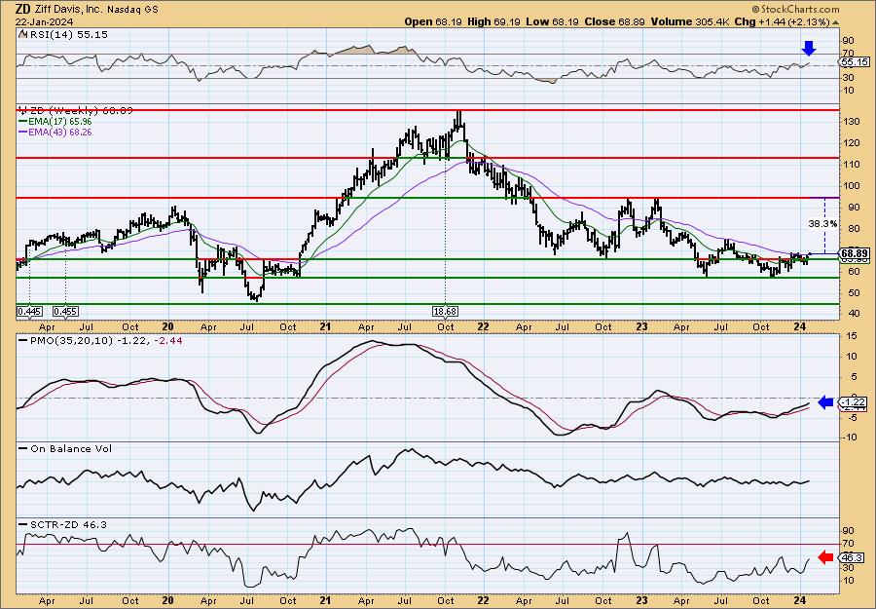Click the 18.68 distribution marker box
The width and height of the screenshot is (876, 609).
point(445,312)
